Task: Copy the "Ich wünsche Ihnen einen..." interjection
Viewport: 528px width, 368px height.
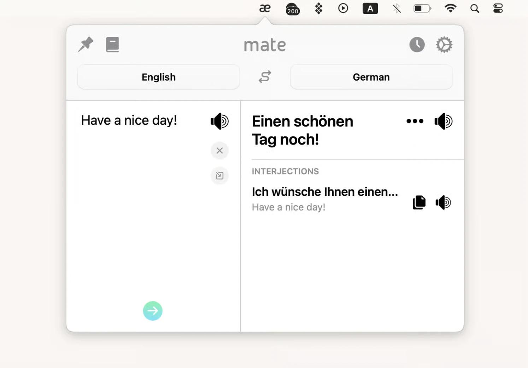Action: click(x=419, y=203)
